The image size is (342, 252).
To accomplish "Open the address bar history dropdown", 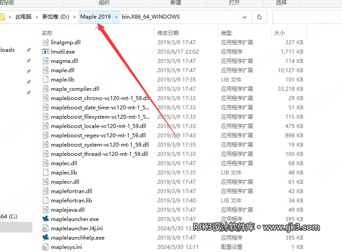I will click(245, 17).
